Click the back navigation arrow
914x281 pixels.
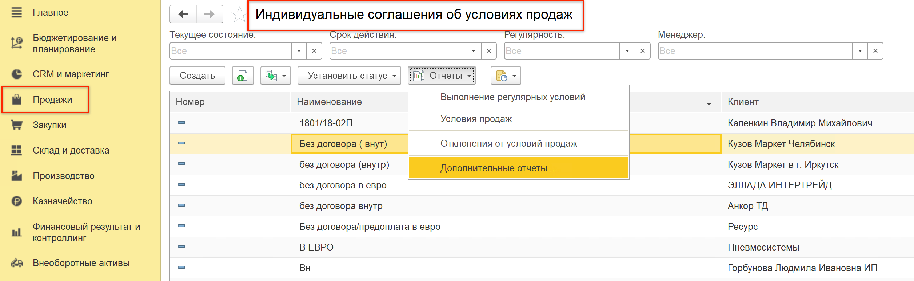(183, 15)
